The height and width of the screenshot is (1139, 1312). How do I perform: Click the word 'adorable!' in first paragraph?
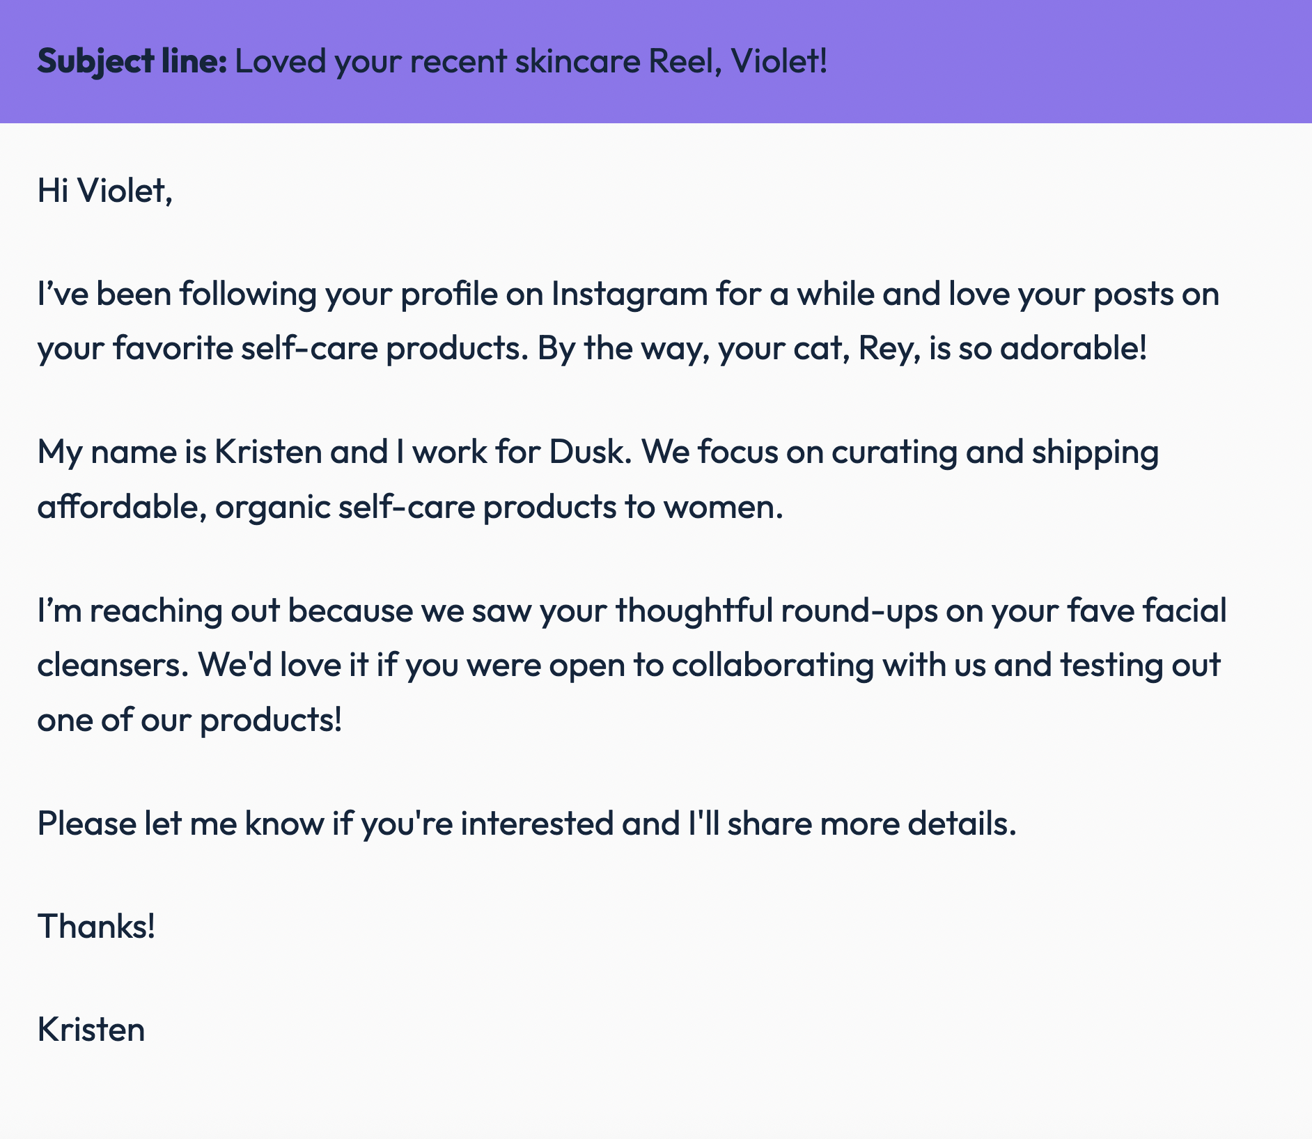[1073, 348]
